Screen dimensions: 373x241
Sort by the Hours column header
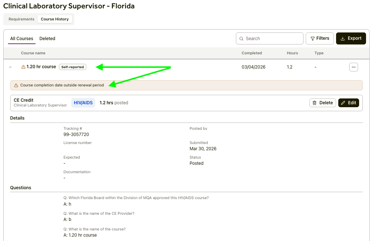[292, 53]
